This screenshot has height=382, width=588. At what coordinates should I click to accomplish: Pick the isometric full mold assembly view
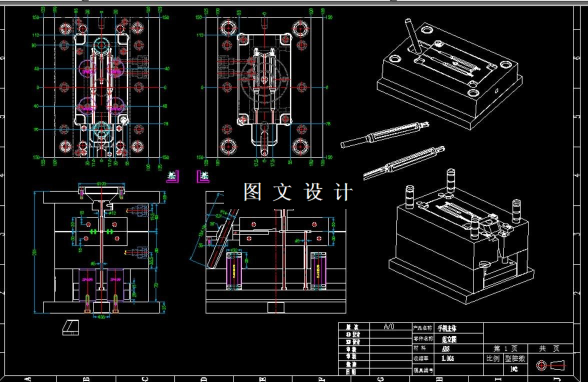(x=461, y=237)
